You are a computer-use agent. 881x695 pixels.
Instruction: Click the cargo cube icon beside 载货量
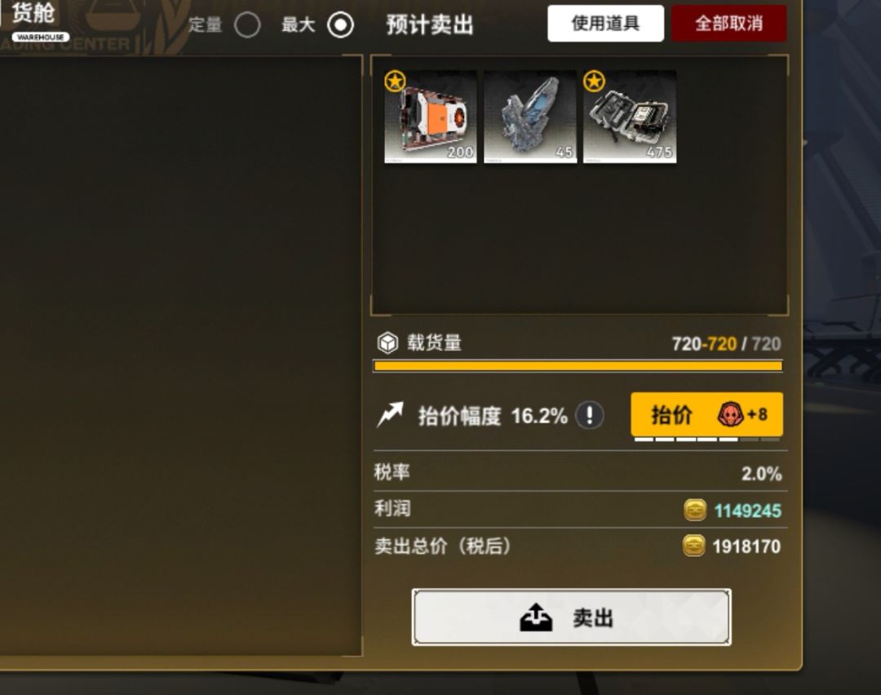coord(387,343)
